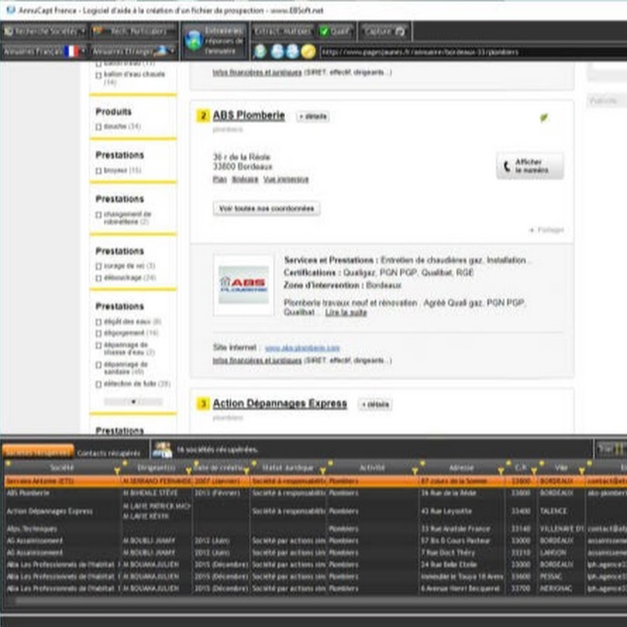This screenshot has width=627, height=627.
Task: Select the ABS Plomberie row in results grid
Action: [x=316, y=493]
